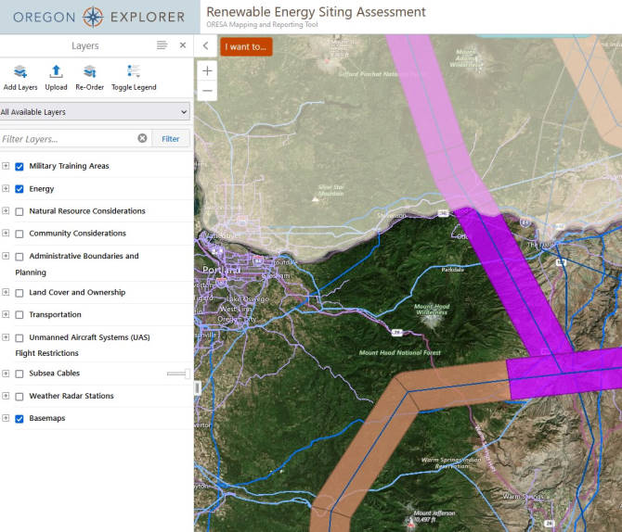622x532 pixels.
Task: Click the Upload layer icon
Action: (56, 72)
